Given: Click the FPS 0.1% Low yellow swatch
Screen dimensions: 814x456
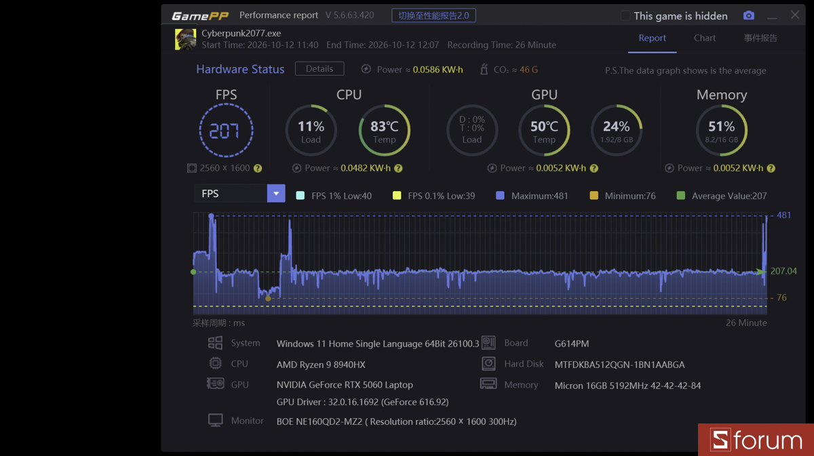Looking at the screenshot, I should tap(397, 196).
